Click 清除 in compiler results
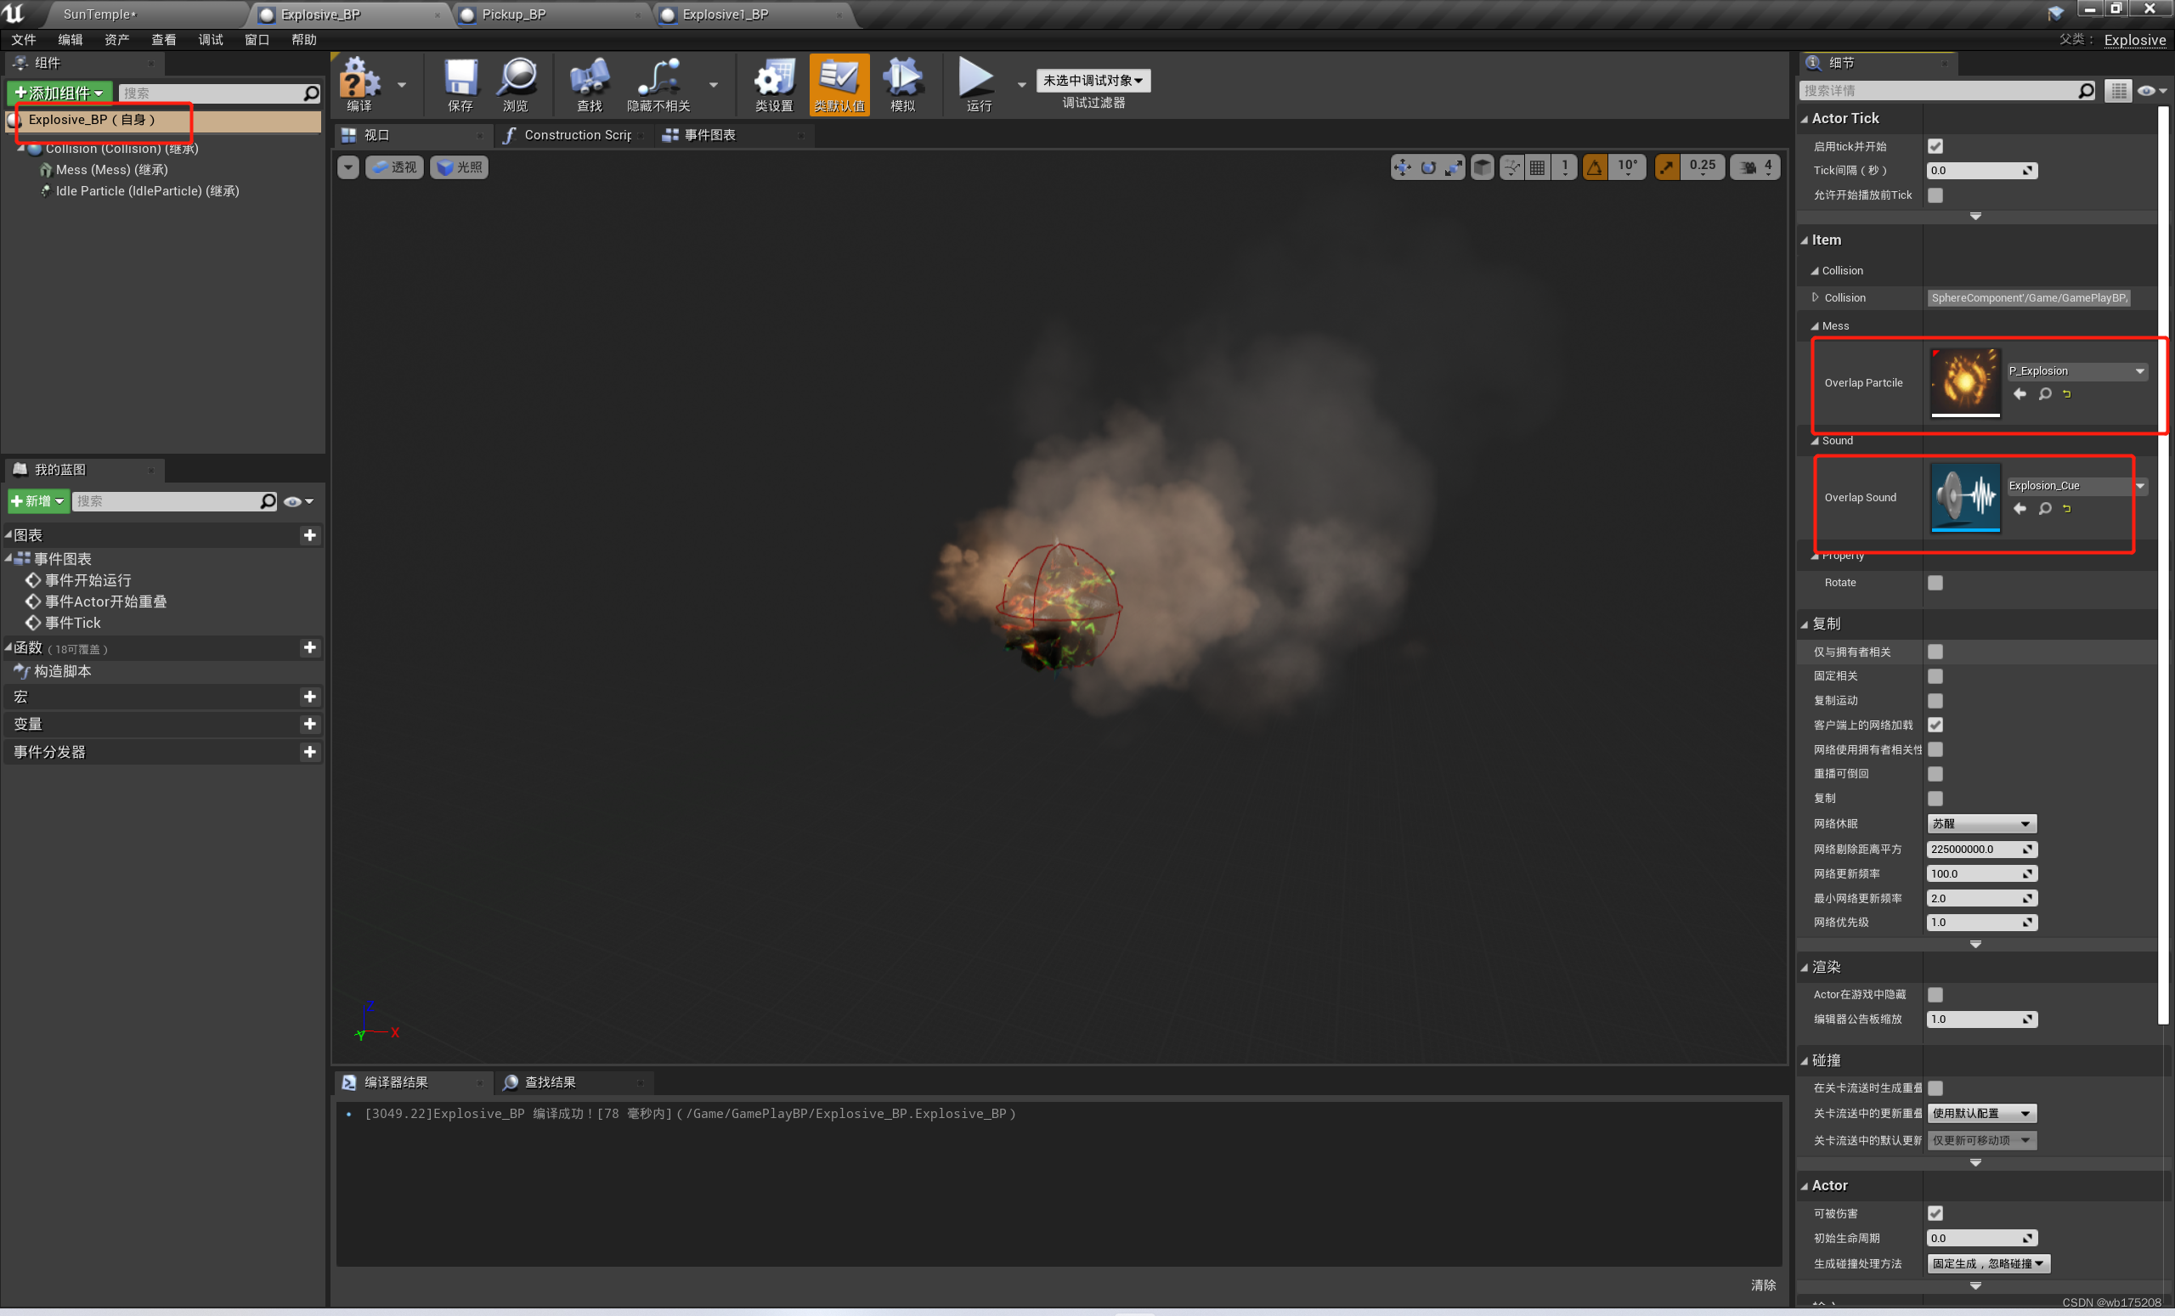The height and width of the screenshot is (1316, 2175). coord(1763,1285)
